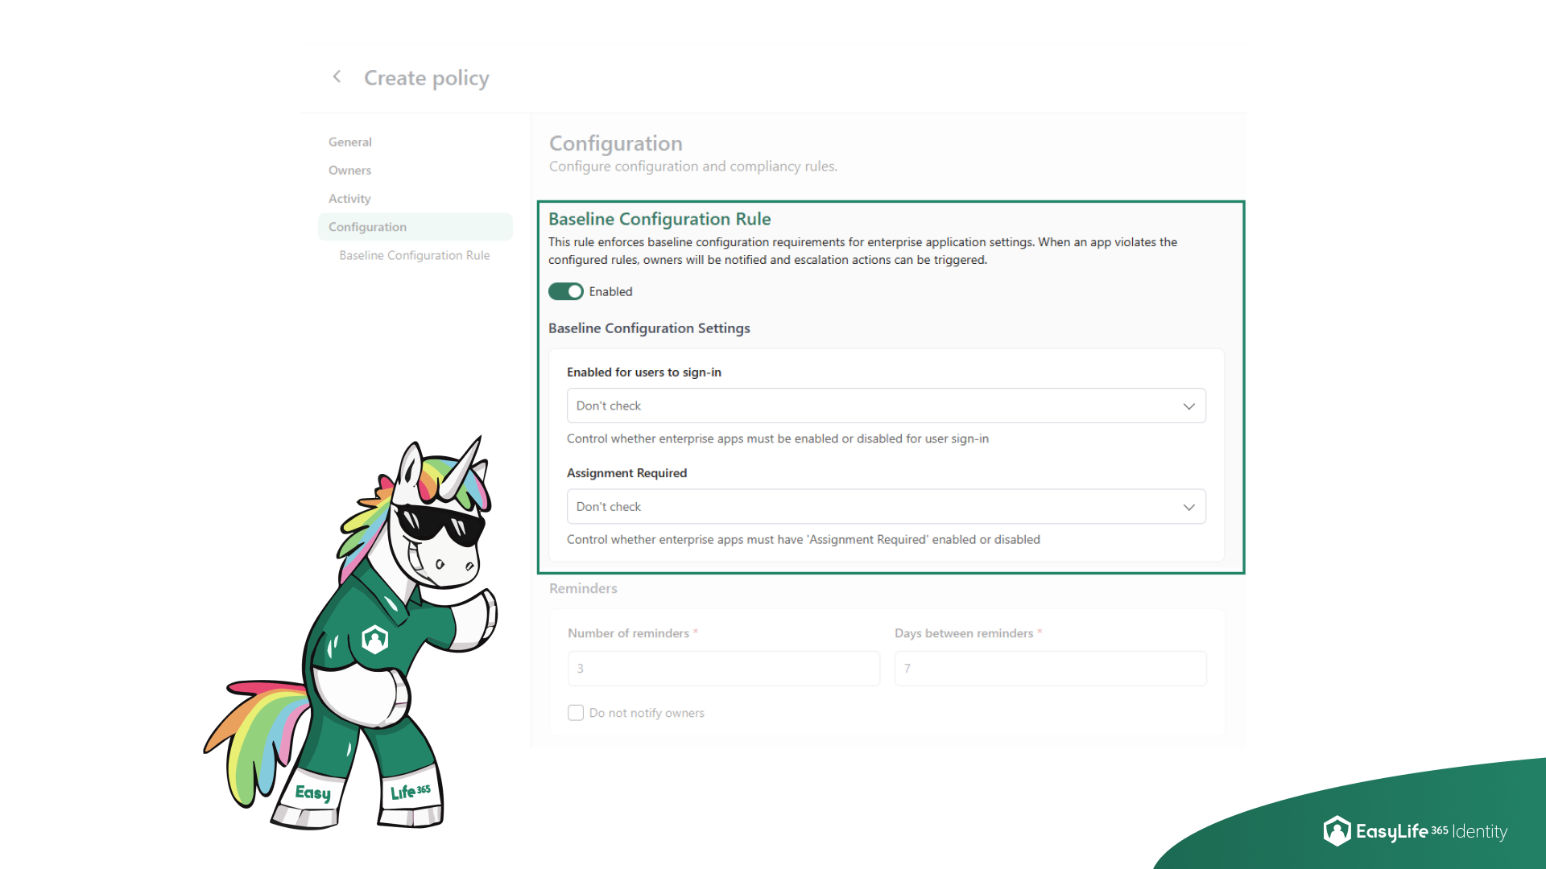The width and height of the screenshot is (1546, 869).
Task: Expand the Assignment Required dropdown
Action: click(886, 506)
